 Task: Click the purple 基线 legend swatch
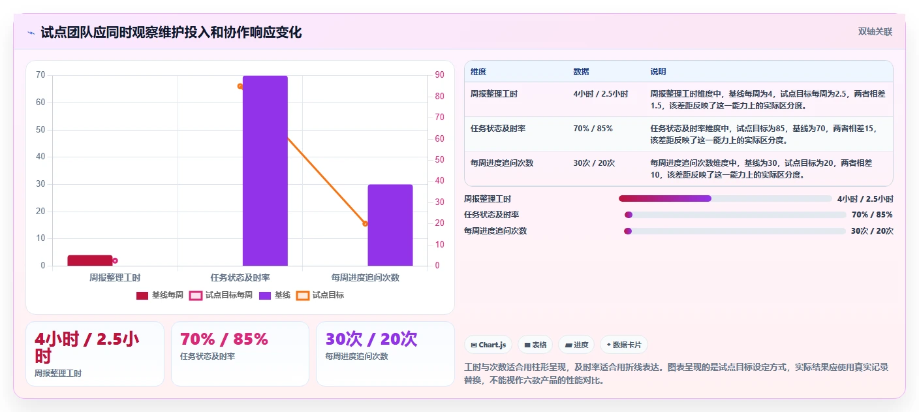pos(265,295)
